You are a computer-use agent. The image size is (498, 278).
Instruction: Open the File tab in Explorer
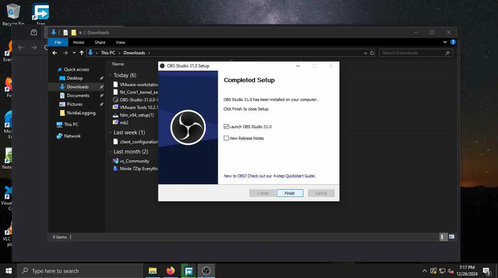(58, 42)
